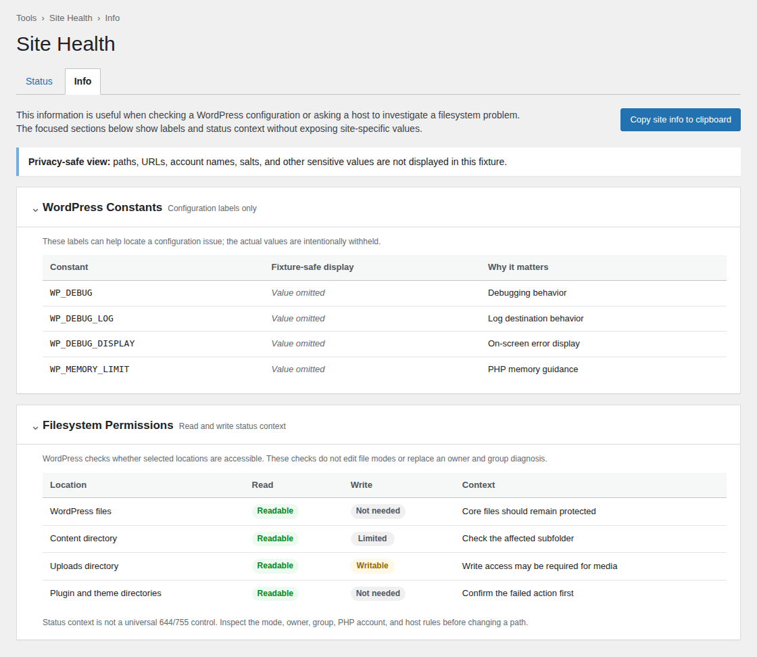
Task: Click Value omitted in WP_MEMORY_LIMIT row
Action: (298, 369)
